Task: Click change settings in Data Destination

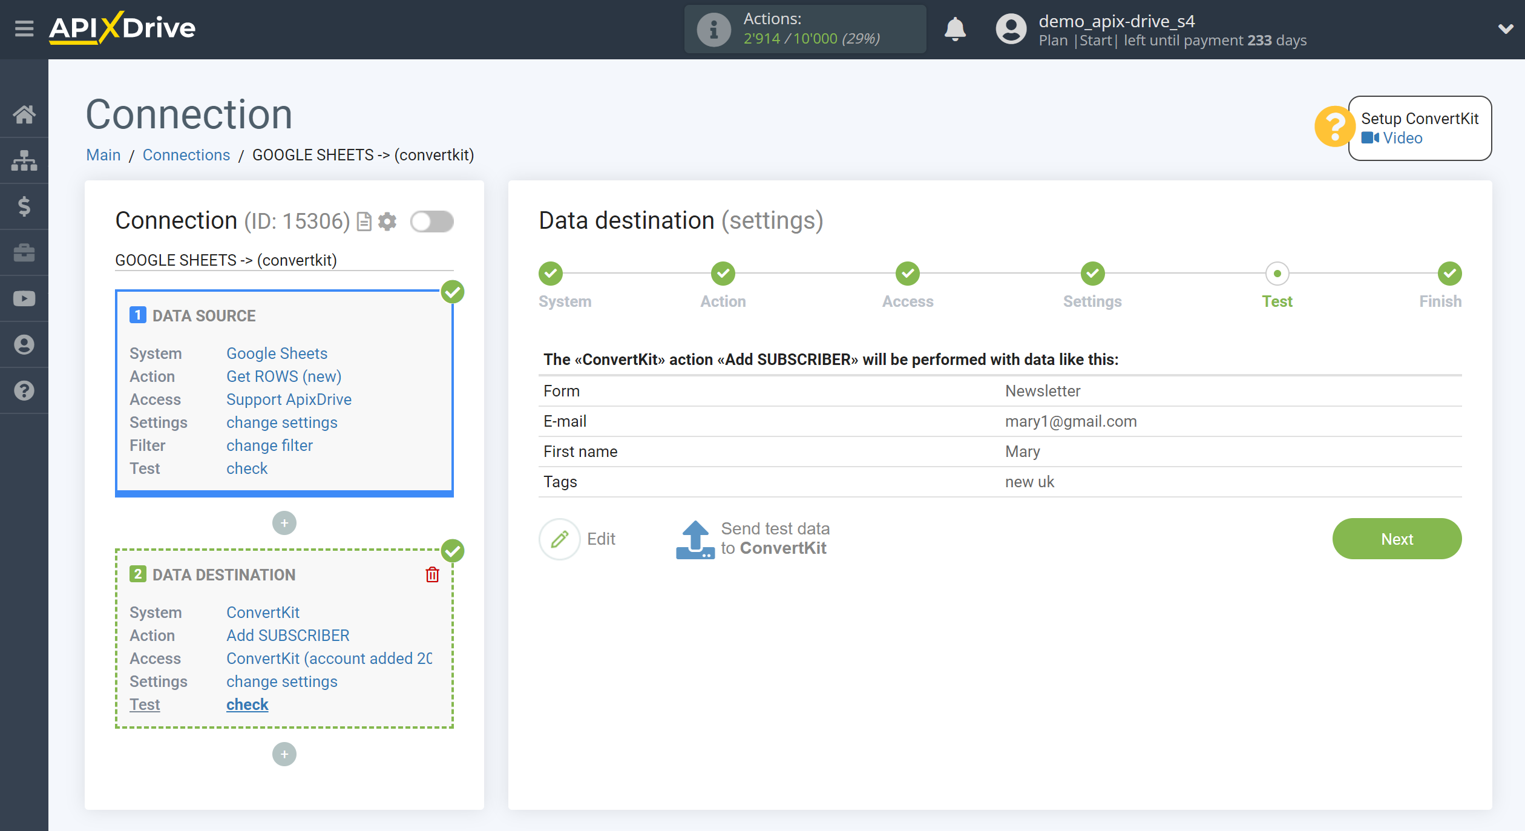Action: [282, 682]
